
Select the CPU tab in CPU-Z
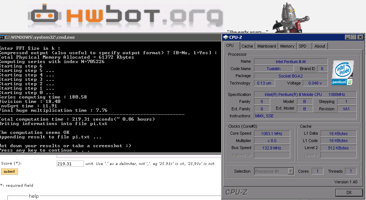(230, 45)
